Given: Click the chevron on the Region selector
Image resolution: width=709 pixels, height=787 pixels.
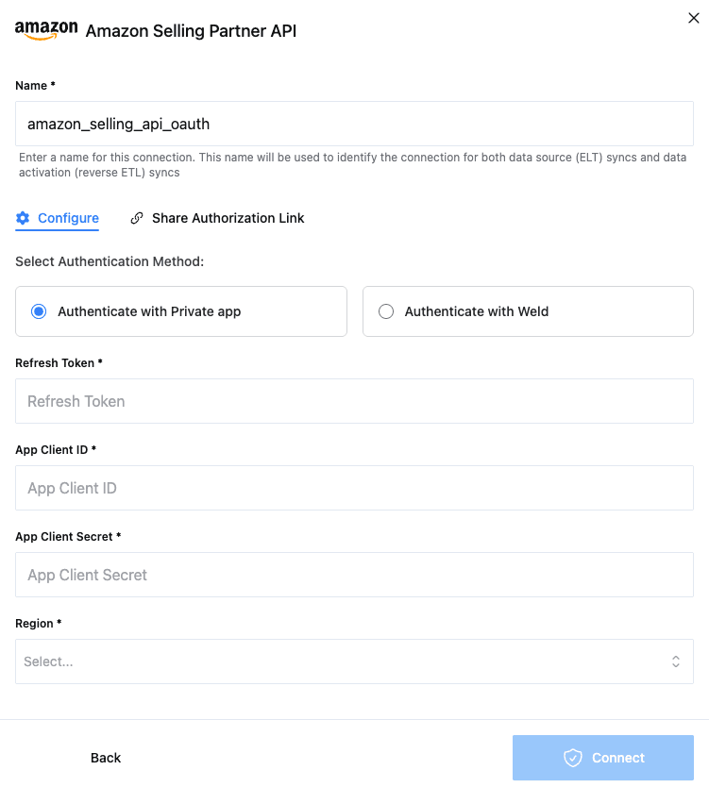Looking at the screenshot, I should pos(676,661).
